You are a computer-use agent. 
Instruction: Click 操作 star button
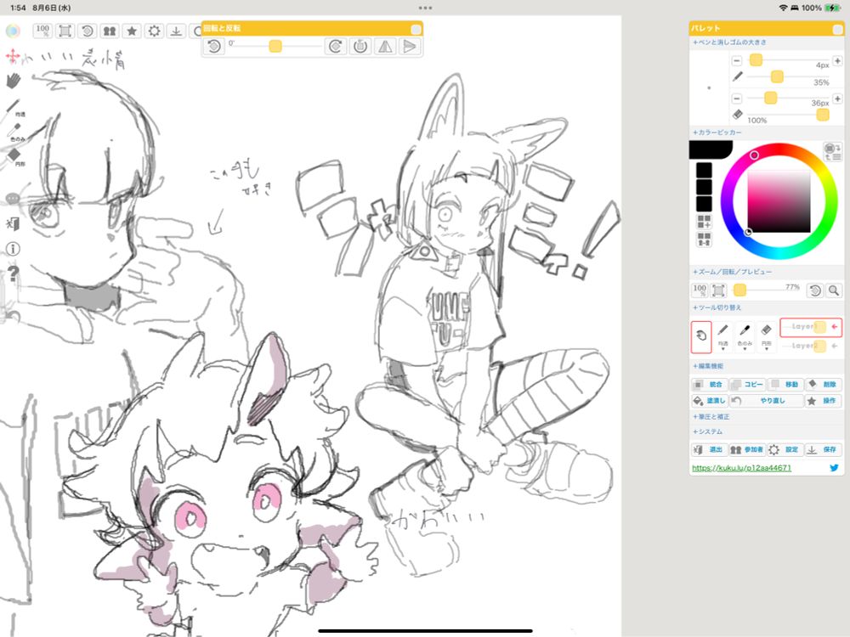(823, 401)
